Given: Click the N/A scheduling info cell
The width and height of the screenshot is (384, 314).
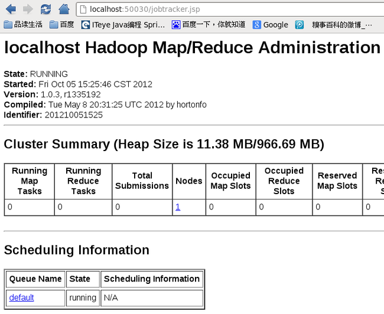Looking at the screenshot, I should point(152,298).
